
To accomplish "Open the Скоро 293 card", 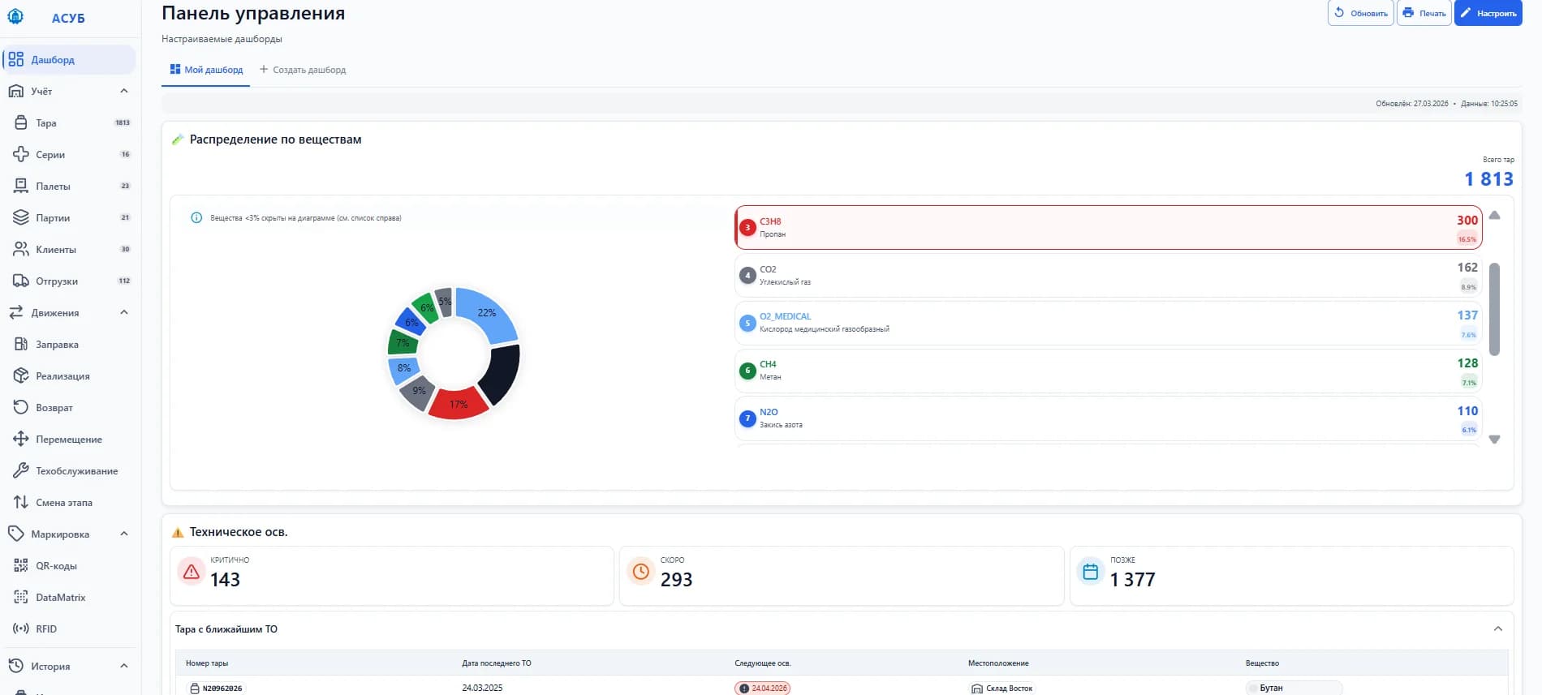I will pos(842,576).
